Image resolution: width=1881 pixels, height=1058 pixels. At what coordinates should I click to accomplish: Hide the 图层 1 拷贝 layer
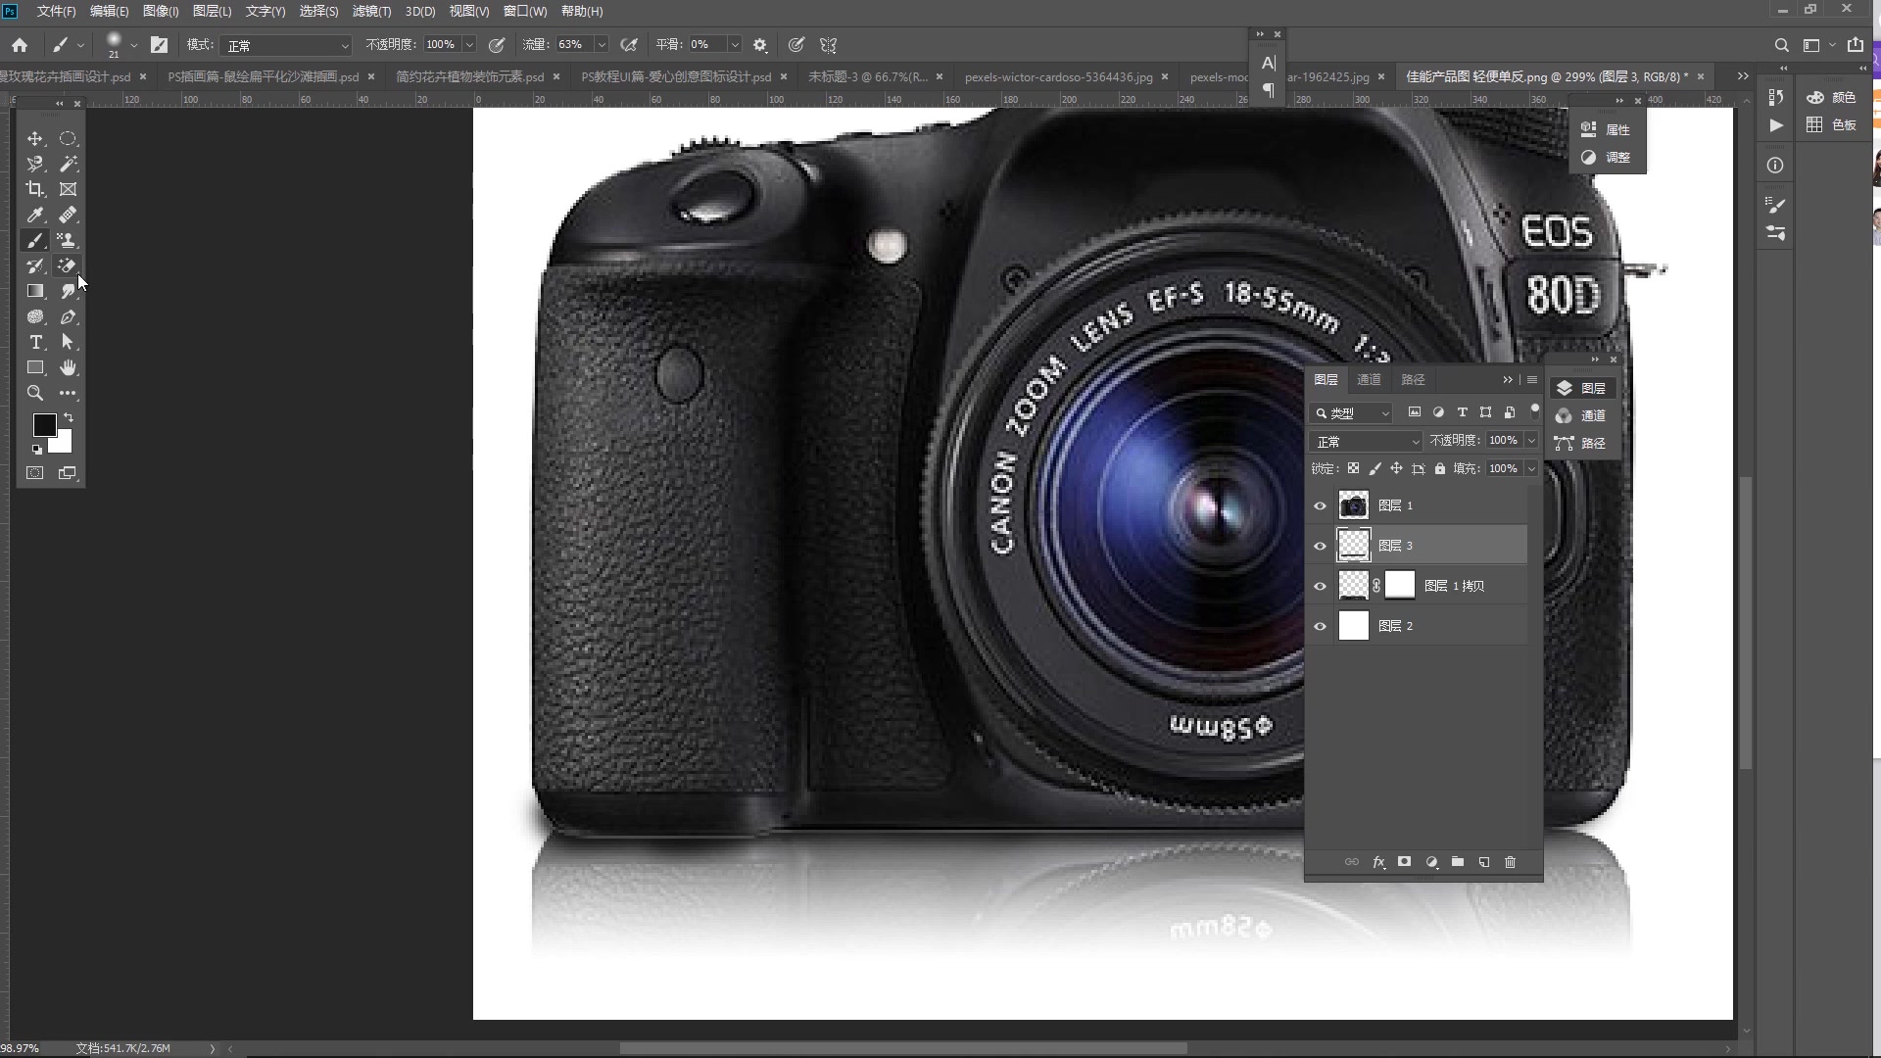[1320, 587]
